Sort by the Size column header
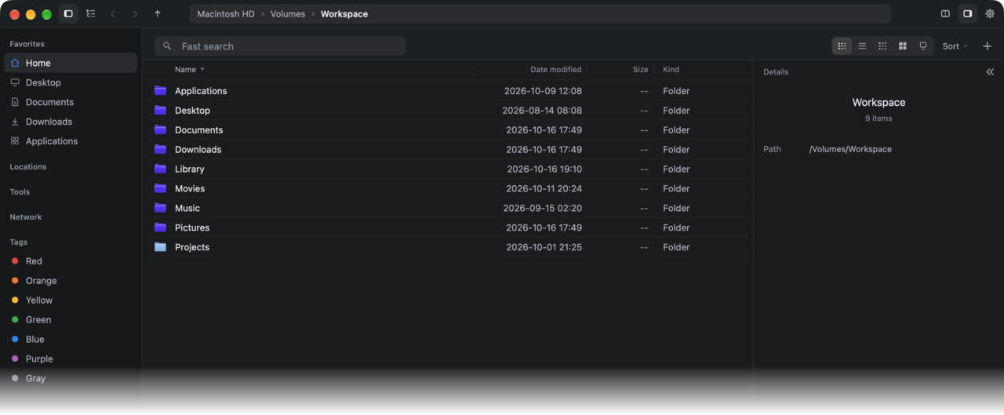The width and height of the screenshot is (1004, 415). click(641, 70)
